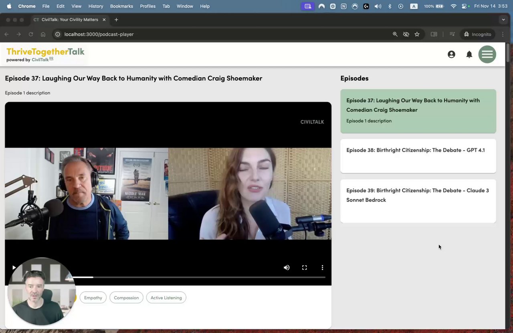View site information icon in address bar
Screen dimensions: 513x333
[x=58, y=34]
